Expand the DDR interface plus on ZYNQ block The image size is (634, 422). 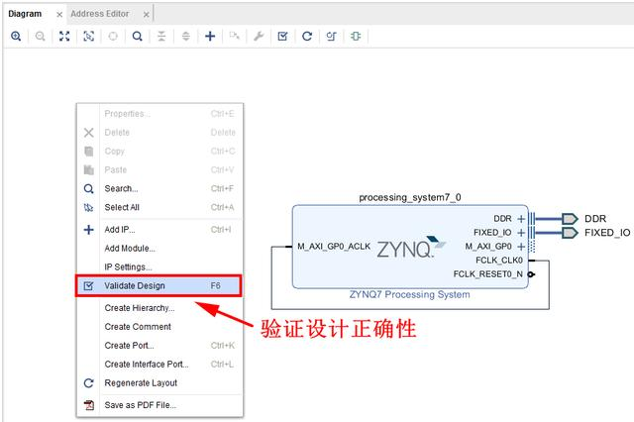pyautogui.click(x=521, y=219)
